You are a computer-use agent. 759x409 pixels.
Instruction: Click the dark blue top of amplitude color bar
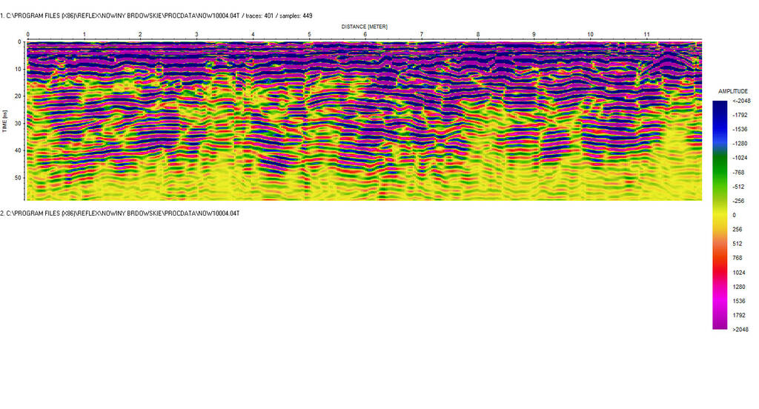(720, 105)
